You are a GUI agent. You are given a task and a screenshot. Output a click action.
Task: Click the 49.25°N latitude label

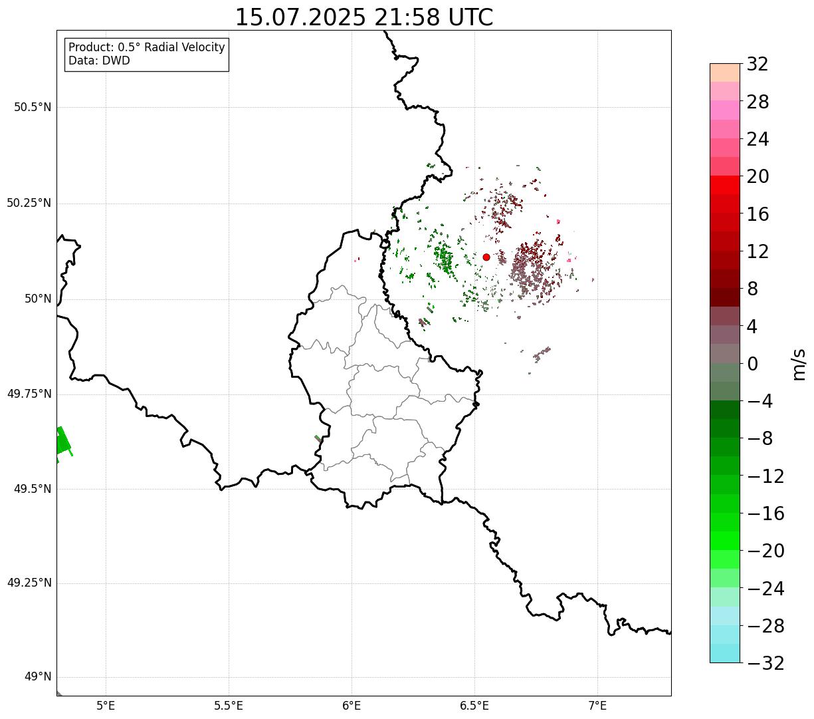[29, 583]
